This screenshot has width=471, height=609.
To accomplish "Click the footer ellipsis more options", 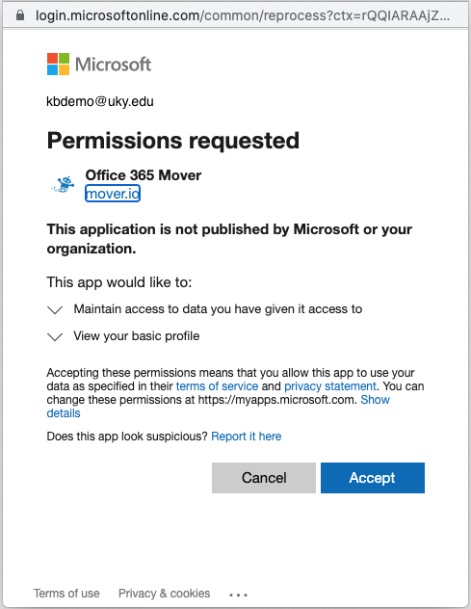I will 238,595.
